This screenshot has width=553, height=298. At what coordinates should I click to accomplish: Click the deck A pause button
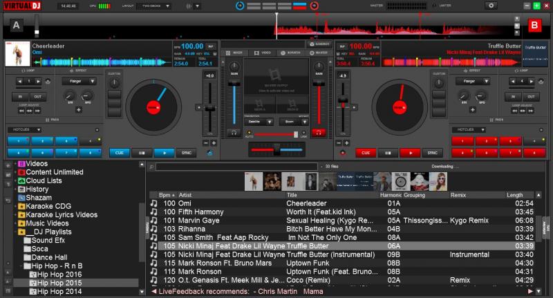click(142, 153)
